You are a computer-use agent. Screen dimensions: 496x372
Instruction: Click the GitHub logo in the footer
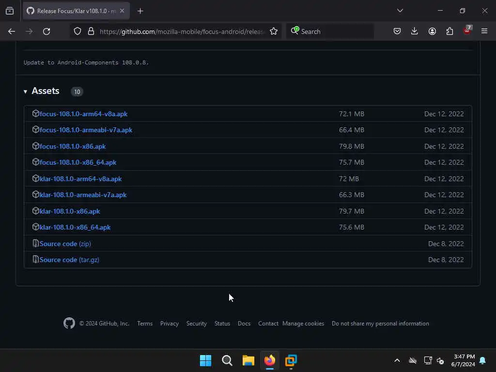click(69, 323)
